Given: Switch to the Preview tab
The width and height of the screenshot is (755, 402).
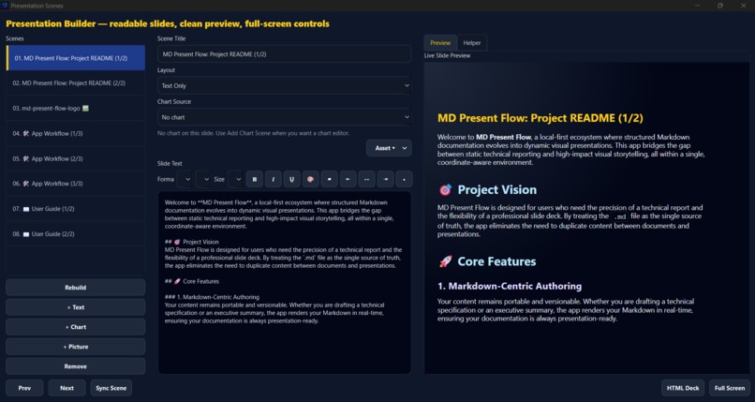Looking at the screenshot, I should (440, 43).
